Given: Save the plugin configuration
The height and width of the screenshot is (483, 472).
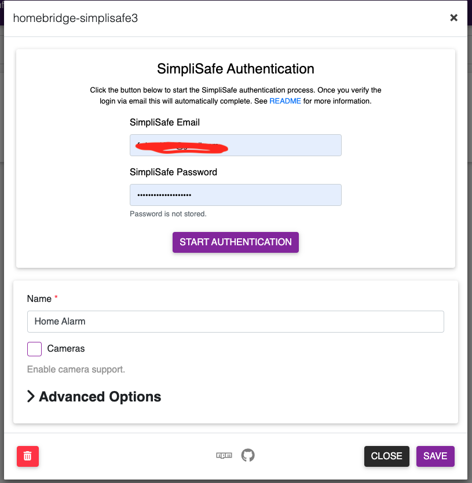Looking at the screenshot, I should point(435,456).
